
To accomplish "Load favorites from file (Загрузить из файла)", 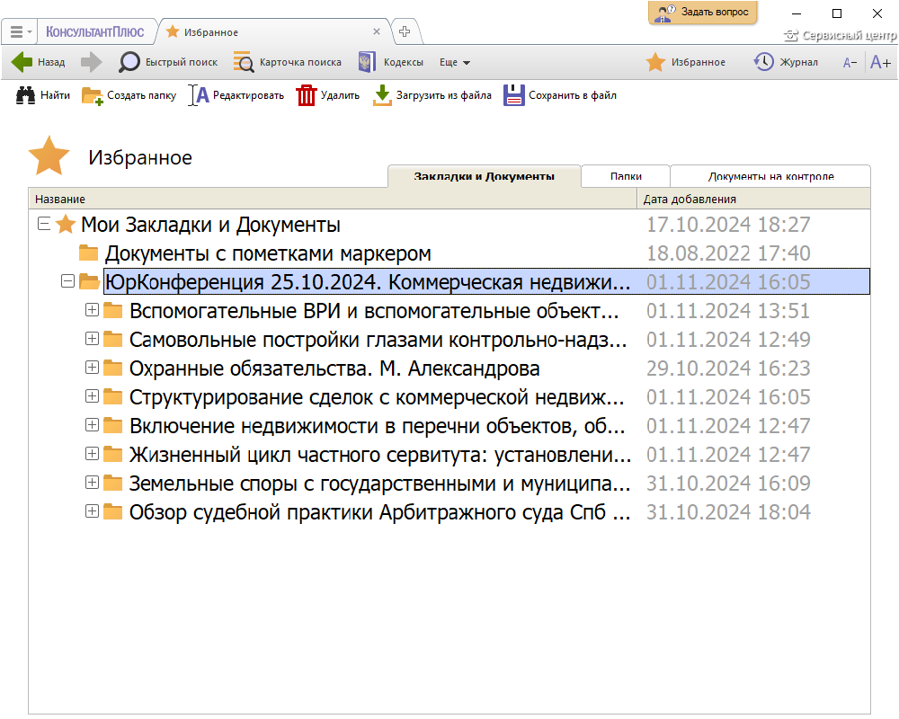I will (383, 95).
